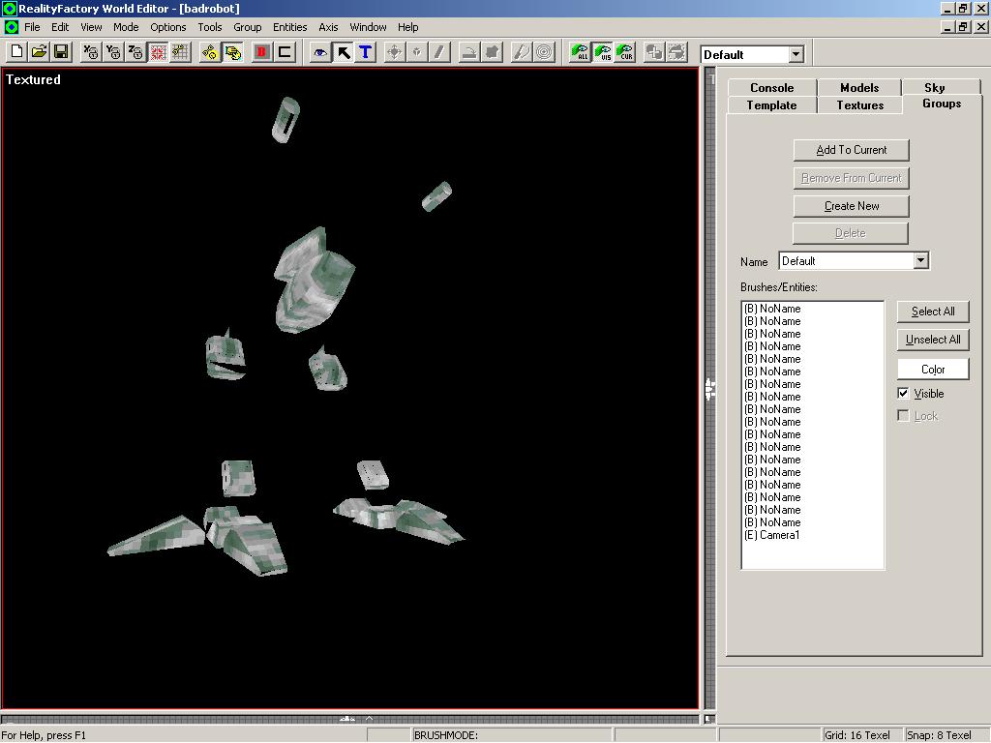Image resolution: width=991 pixels, height=743 pixels.
Task: Show CUR group eye icon
Action: (624, 52)
